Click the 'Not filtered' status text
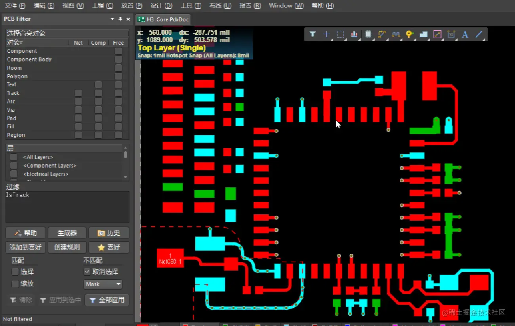Screen dimensions: 515x326 tap(17, 319)
